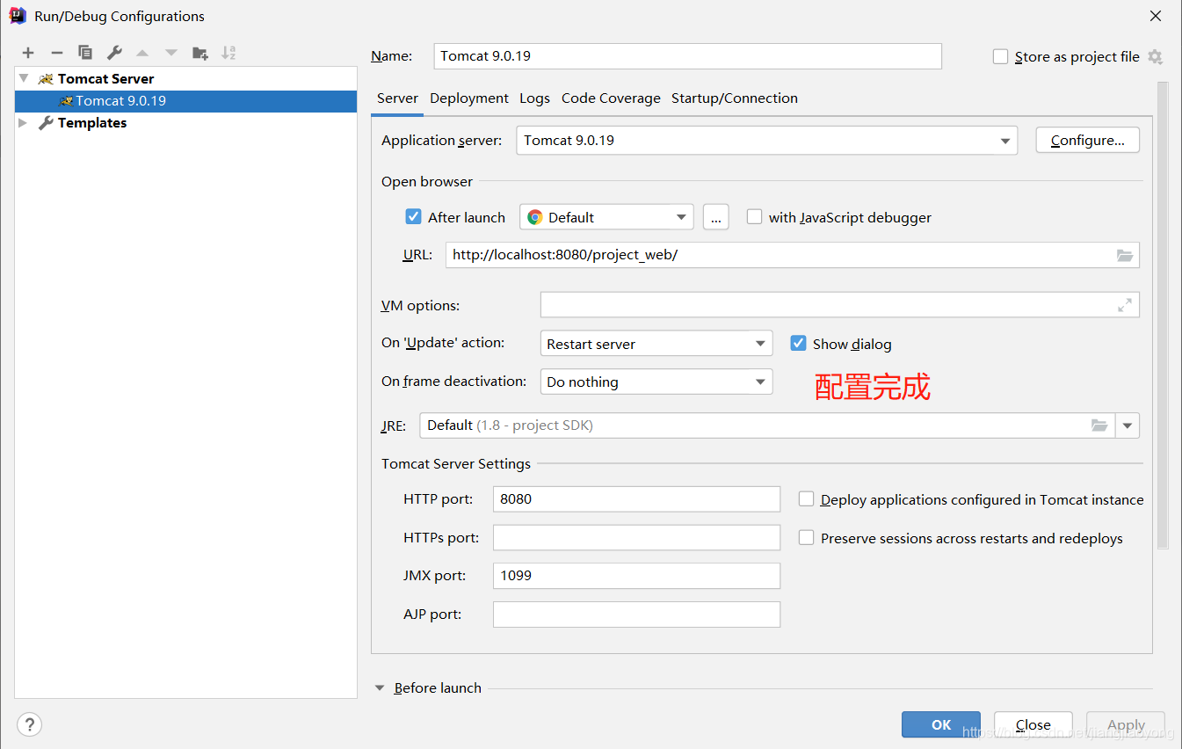Move configuration up with arrow icon
Screen dimensions: 1182x749
142,53
